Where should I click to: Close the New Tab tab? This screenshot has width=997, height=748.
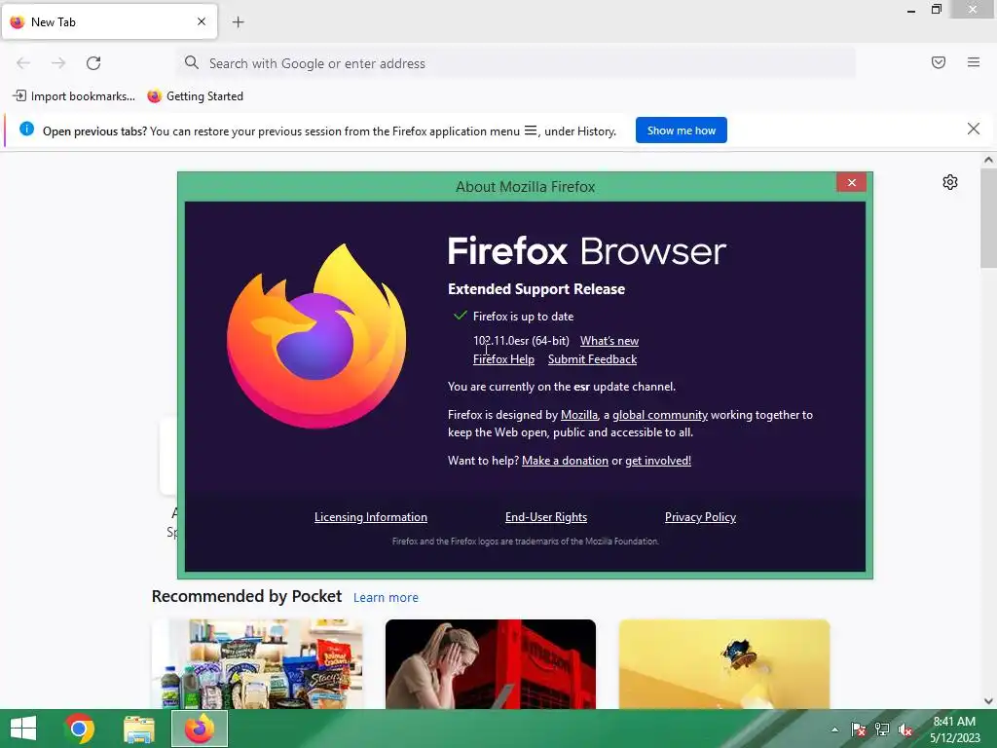coord(202,21)
